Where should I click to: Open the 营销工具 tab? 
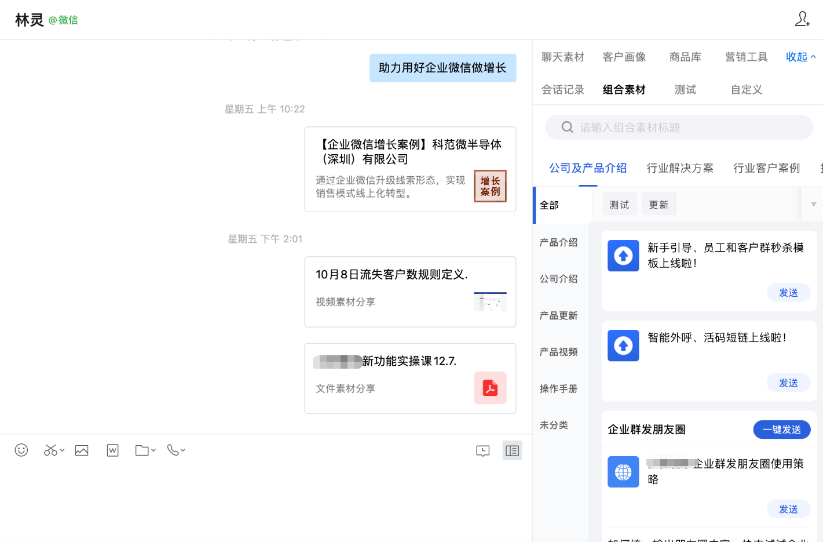click(x=747, y=57)
